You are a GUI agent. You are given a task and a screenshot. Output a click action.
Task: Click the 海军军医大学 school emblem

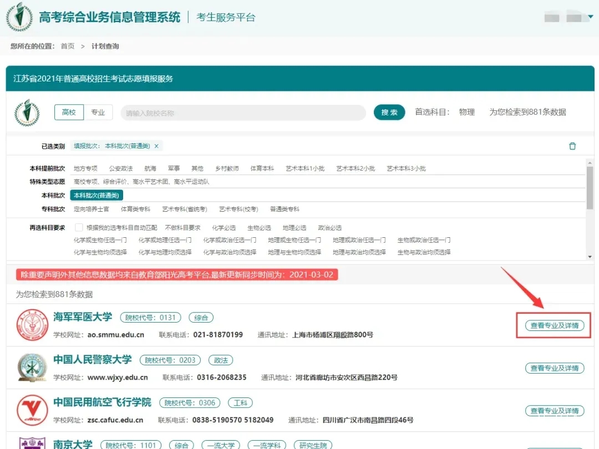pos(32,325)
